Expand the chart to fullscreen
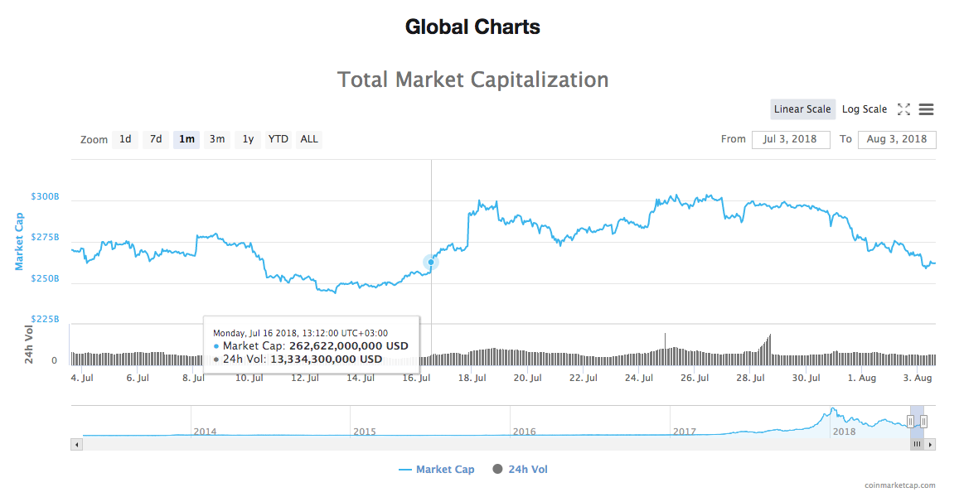Image resolution: width=959 pixels, height=497 pixels. pos(903,109)
